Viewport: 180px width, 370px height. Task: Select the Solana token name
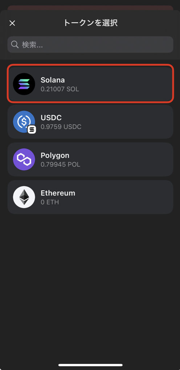click(53, 80)
